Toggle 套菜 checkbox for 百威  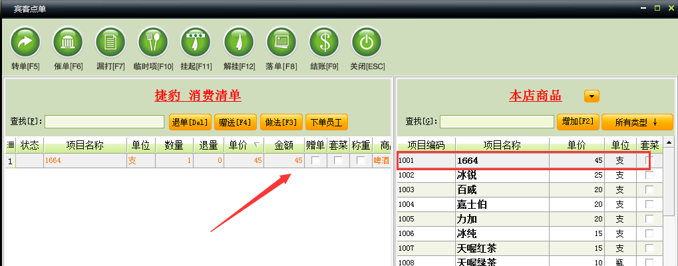[x=649, y=190]
